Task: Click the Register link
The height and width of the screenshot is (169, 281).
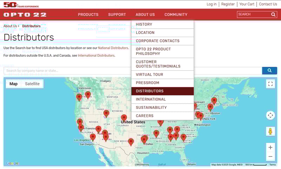Action: [228, 4]
